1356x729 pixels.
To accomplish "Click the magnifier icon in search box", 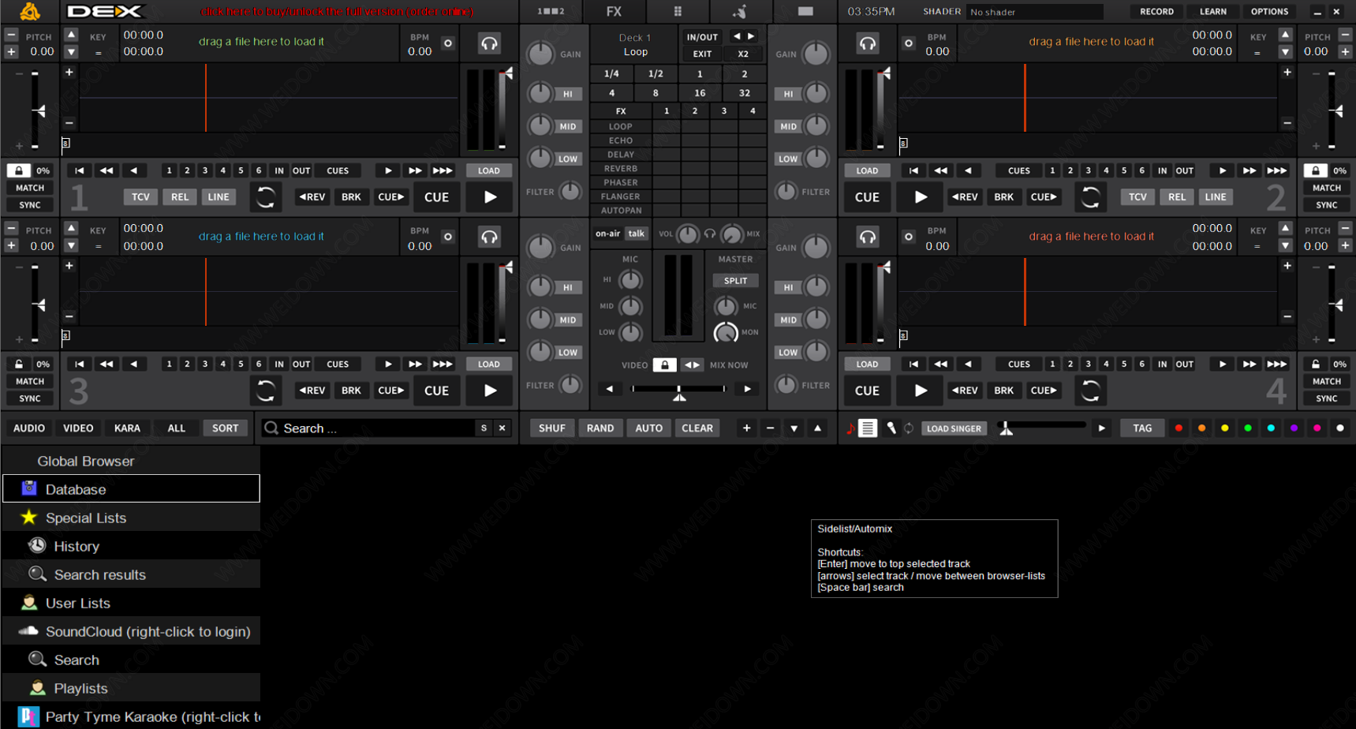I will (271, 428).
